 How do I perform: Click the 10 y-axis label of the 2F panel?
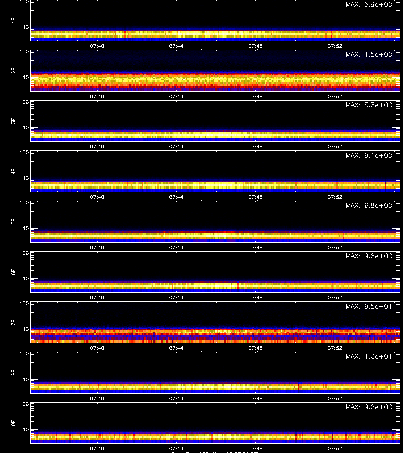click(x=26, y=77)
